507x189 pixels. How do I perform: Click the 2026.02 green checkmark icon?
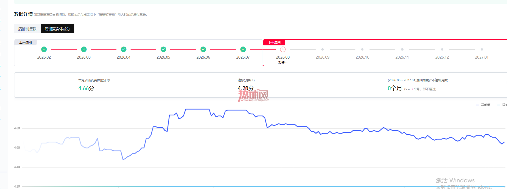[x=44, y=49]
